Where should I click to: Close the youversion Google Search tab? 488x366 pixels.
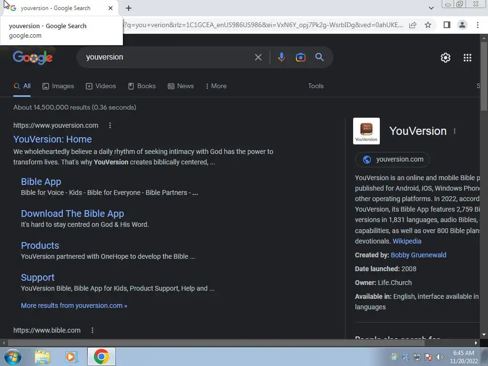(111, 8)
